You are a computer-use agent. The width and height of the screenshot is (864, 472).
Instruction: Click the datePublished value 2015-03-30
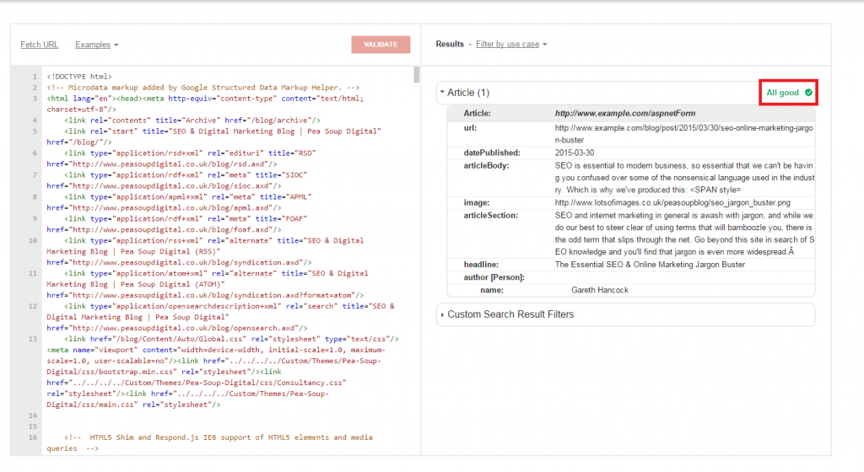(576, 153)
